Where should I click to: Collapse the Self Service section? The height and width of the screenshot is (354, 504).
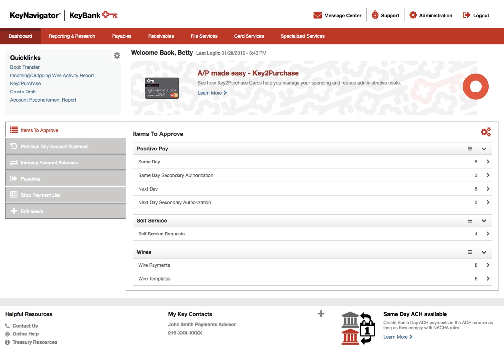point(484,221)
